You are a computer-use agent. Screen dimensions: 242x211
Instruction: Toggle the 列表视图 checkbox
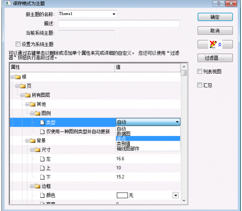click(x=200, y=71)
